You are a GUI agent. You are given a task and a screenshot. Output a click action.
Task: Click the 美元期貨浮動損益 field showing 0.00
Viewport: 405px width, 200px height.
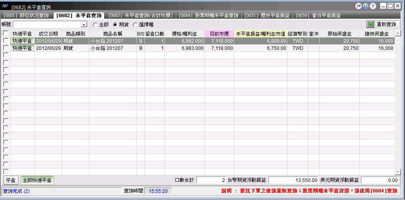380,180
